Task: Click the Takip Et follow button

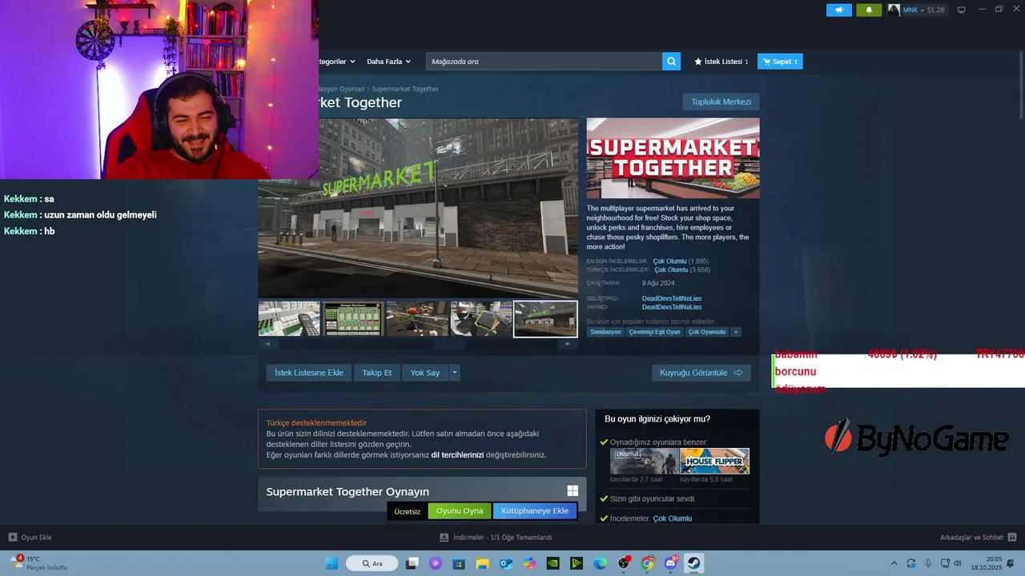Action: (376, 373)
